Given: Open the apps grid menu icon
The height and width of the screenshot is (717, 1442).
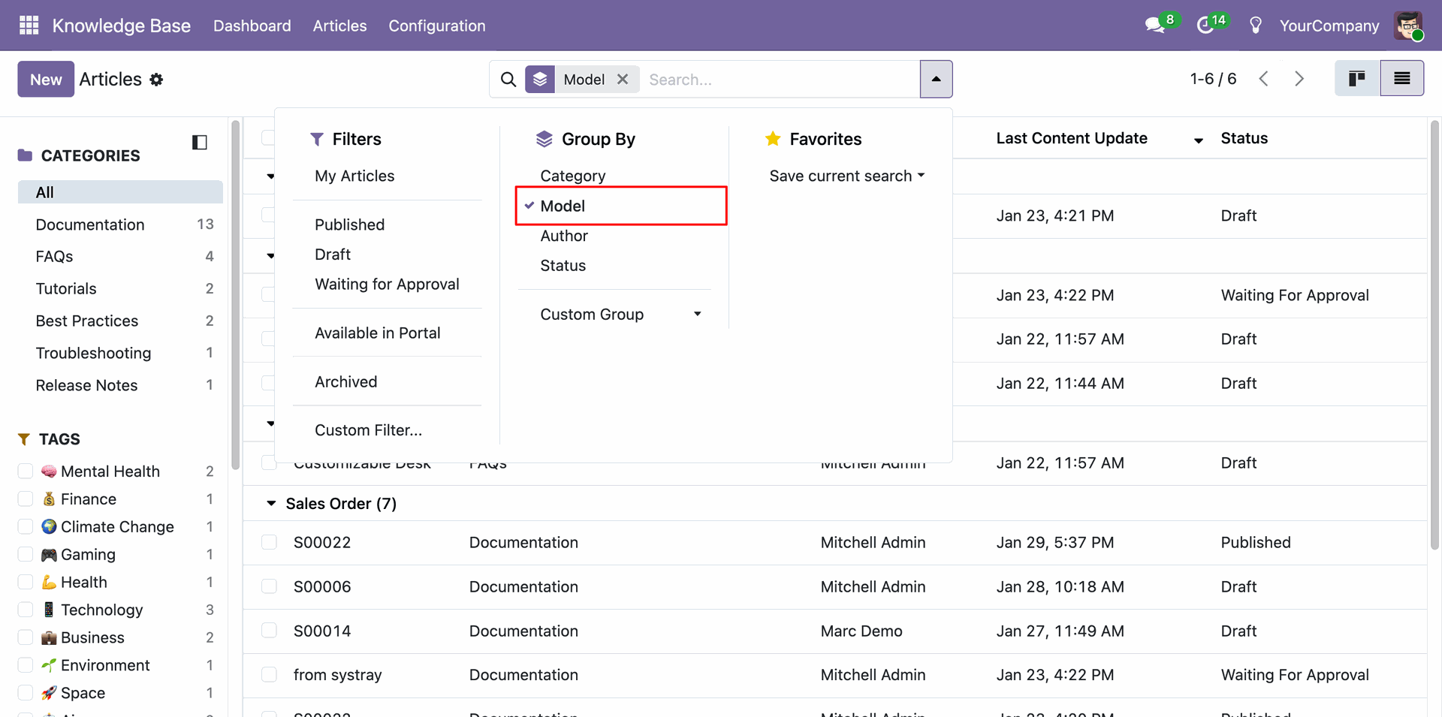Looking at the screenshot, I should [x=29, y=26].
